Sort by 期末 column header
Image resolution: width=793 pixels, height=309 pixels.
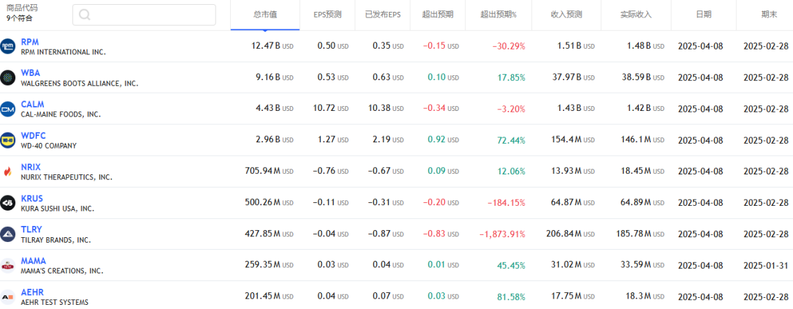pyautogui.click(x=769, y=15)
